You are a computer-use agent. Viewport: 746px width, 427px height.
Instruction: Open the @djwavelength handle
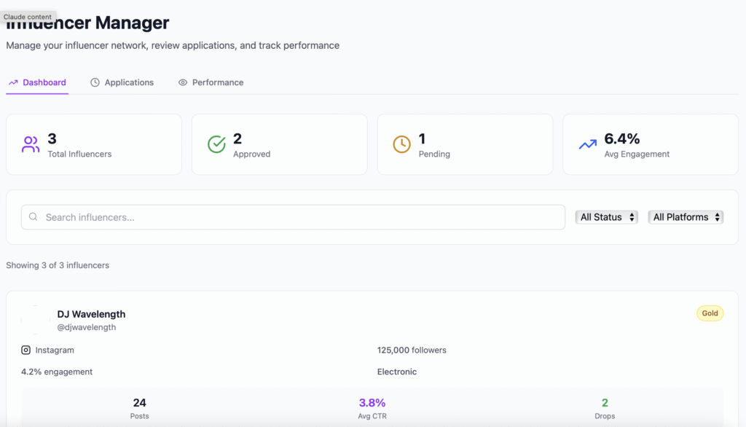(x=87, y=328)
